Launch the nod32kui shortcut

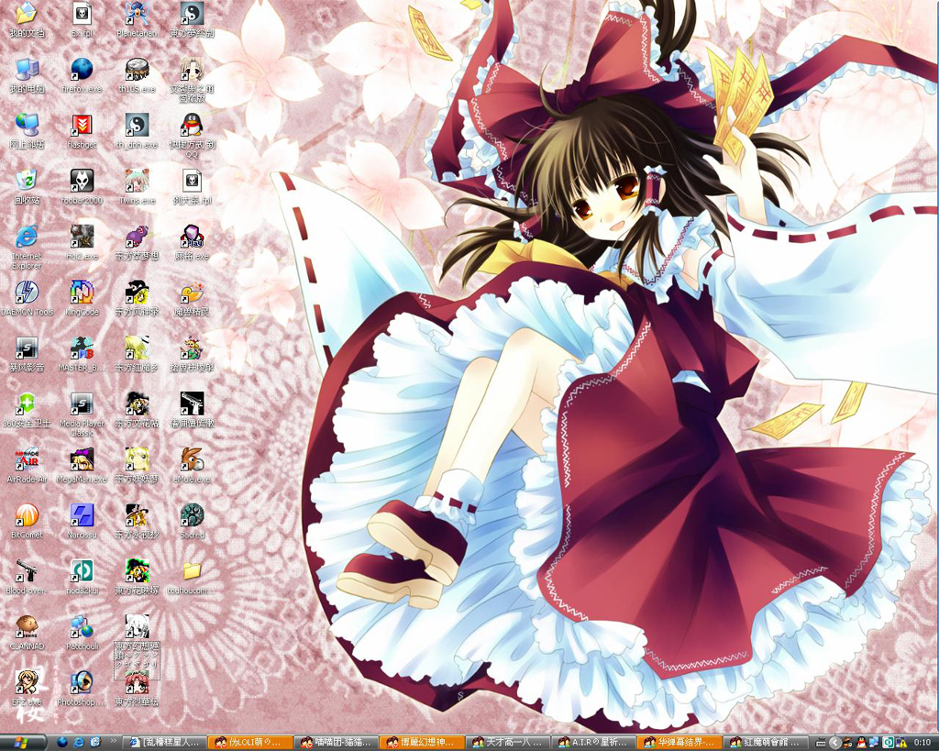(82, 577)
